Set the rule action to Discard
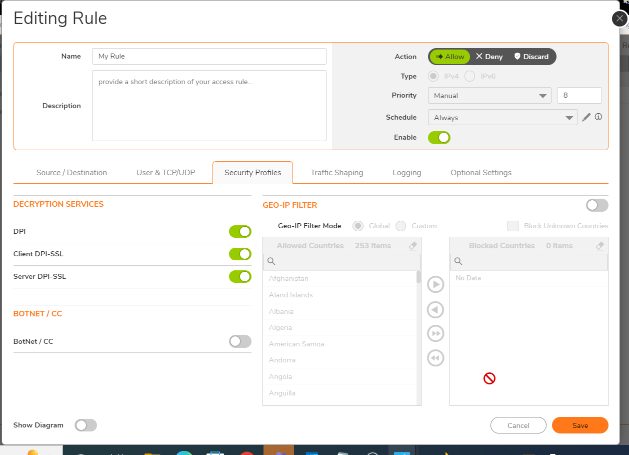 [531, 57]
